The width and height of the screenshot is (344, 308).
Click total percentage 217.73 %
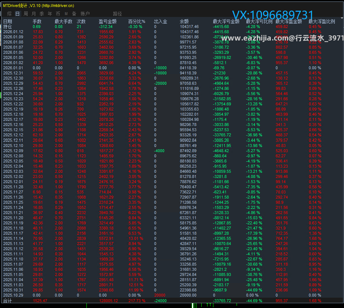[136, 301]
